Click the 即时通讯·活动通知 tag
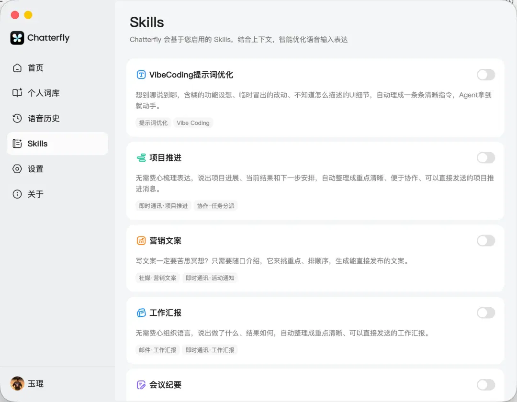 click(210, 278)
